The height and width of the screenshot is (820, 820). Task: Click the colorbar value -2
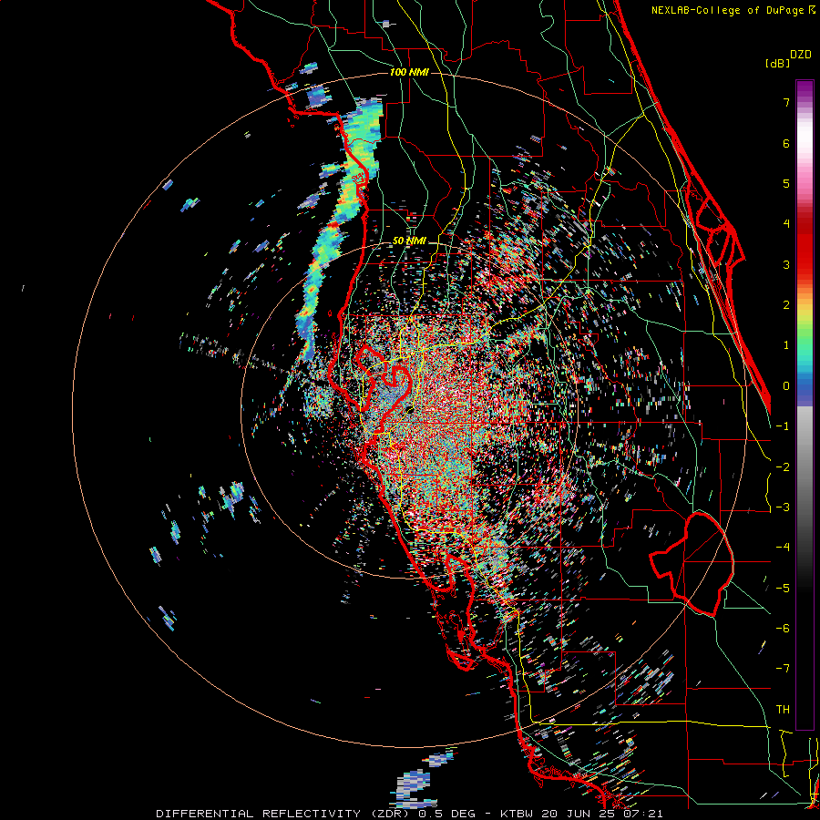click(783, 467)
